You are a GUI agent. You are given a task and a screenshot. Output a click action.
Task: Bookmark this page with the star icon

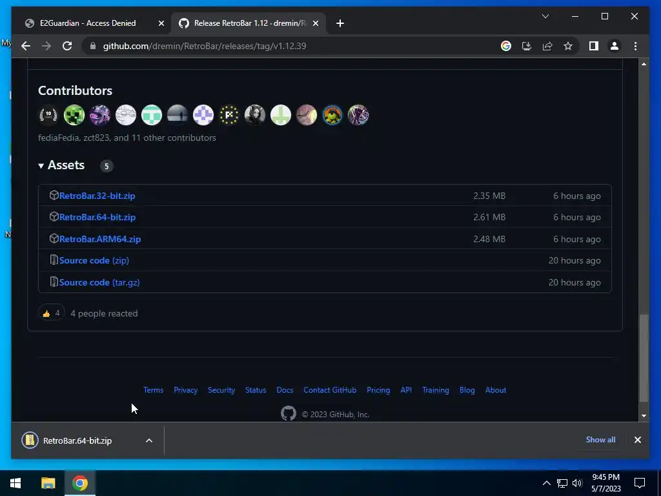point(568,46)
